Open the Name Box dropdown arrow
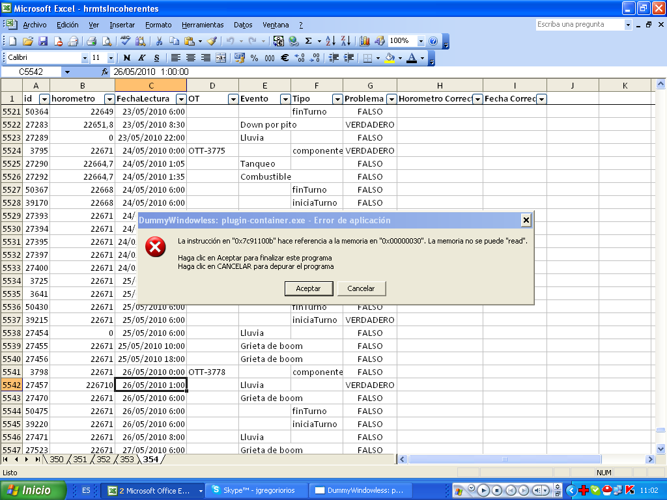Viewport: 667px width, 500px height. pos(67,72)
